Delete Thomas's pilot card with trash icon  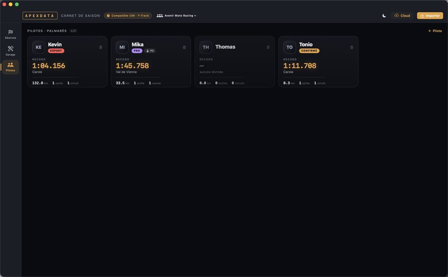click(x=268, y=47)
